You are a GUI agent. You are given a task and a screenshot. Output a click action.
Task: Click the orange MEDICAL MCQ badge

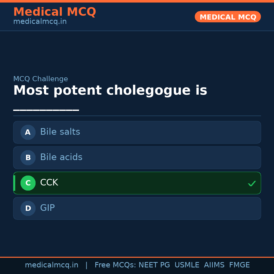(x=228, y=17)
